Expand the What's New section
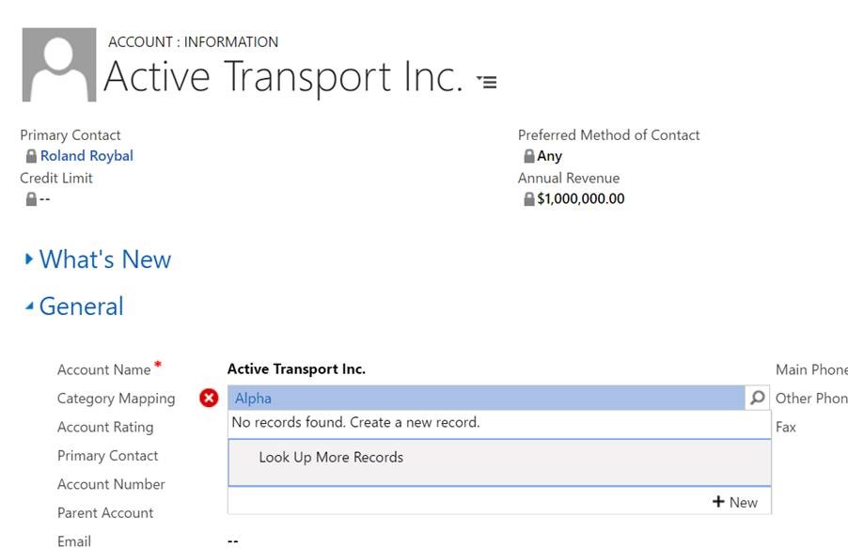The image size is (848, 548). pyautogui.click(x=98, y=259)
